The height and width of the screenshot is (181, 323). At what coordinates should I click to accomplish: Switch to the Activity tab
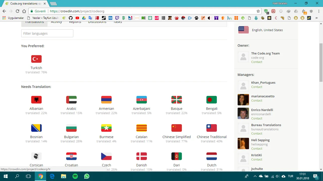tap(56, 23)
